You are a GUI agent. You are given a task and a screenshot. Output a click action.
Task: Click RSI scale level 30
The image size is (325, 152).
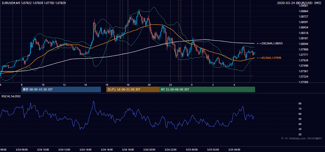(x=300, y=129)
